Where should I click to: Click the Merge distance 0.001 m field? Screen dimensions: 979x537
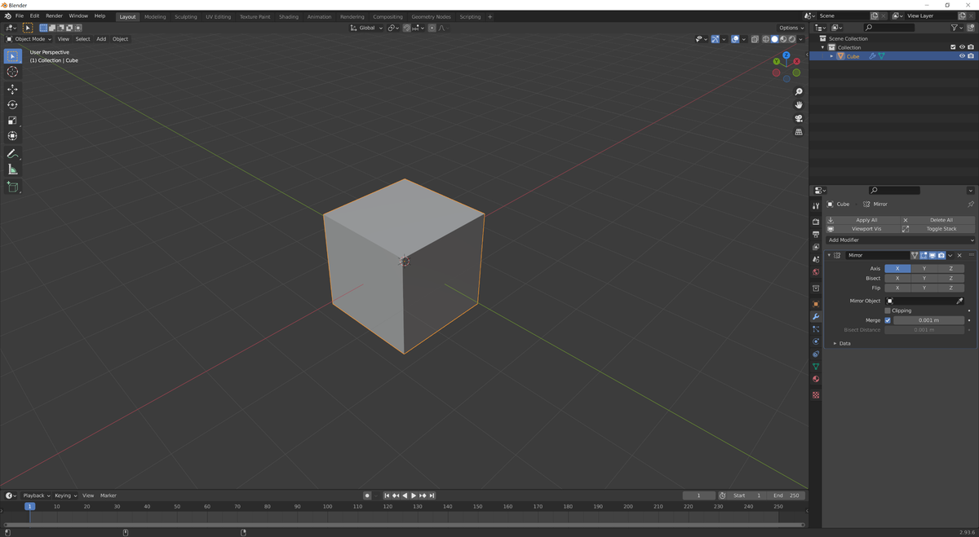(929, 320)
